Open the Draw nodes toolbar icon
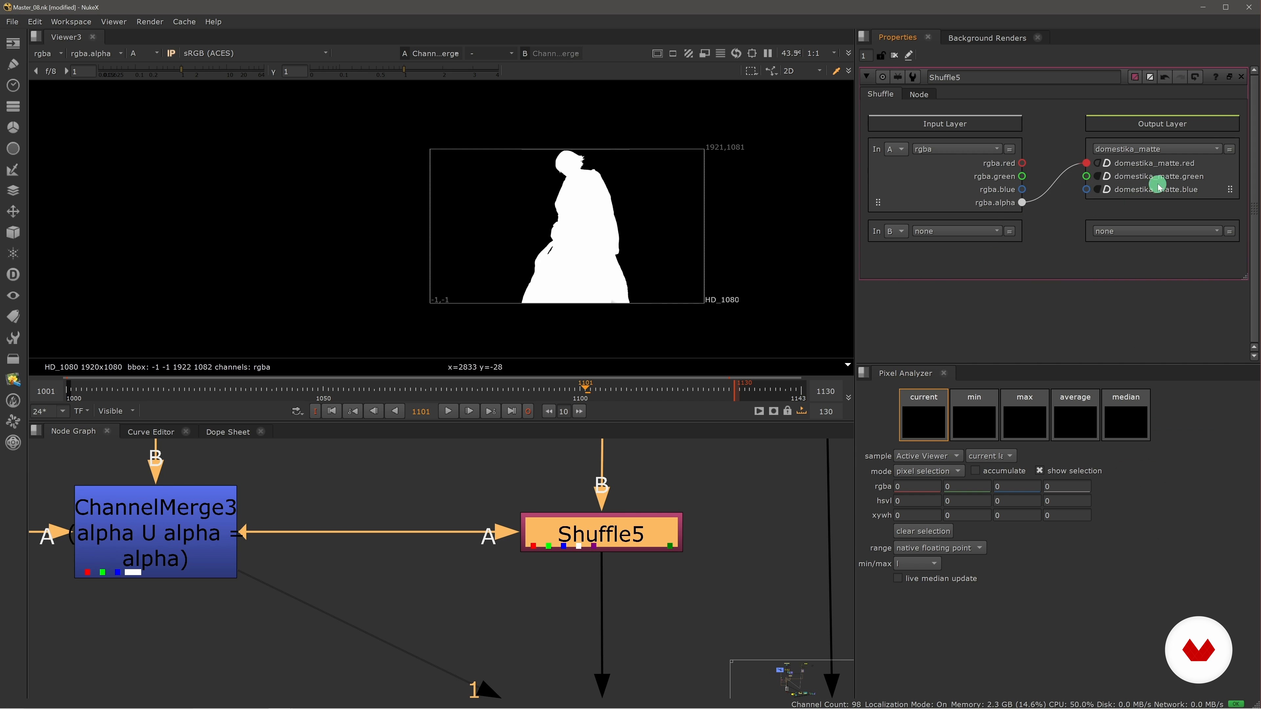The width and height of the screenshot is (1261, 709). [x=13, y=64]
